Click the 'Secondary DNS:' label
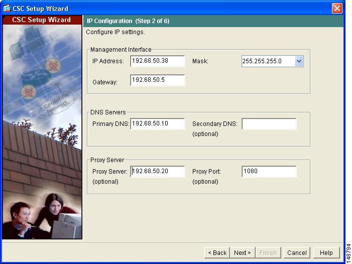 click(215, 124)
